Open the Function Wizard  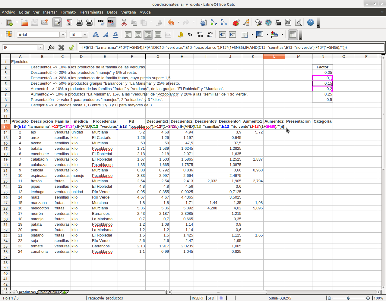click(51, 47)
